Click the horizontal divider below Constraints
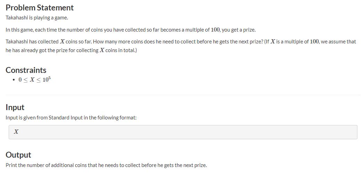This screenshot has height=175, width=364. pyautogui.click(x=183, y=95)
